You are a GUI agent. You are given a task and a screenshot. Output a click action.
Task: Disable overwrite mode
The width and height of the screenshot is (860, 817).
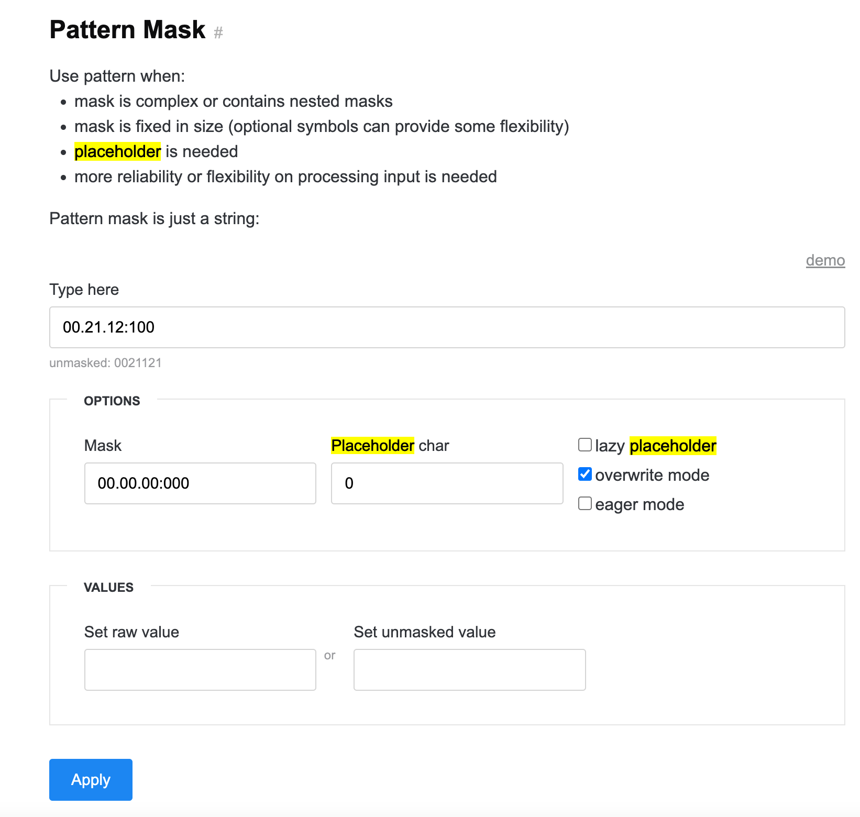tap(585, 474)
